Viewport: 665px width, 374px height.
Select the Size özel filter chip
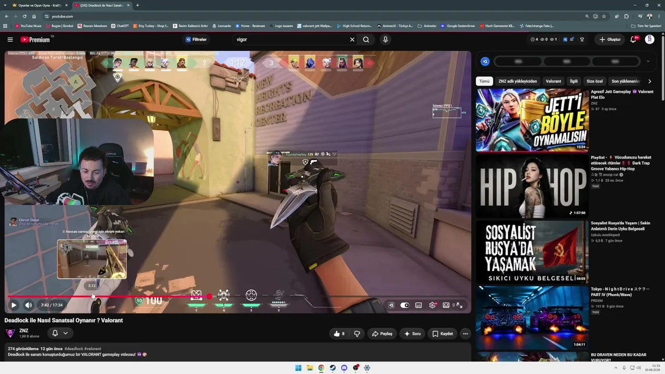coord(594,81)
